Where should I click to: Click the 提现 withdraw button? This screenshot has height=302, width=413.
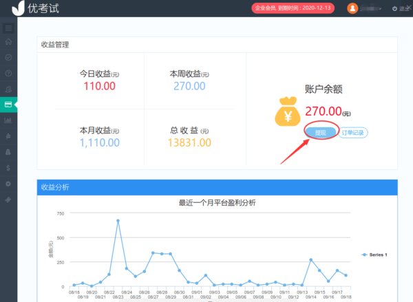(x=321, y=133)
